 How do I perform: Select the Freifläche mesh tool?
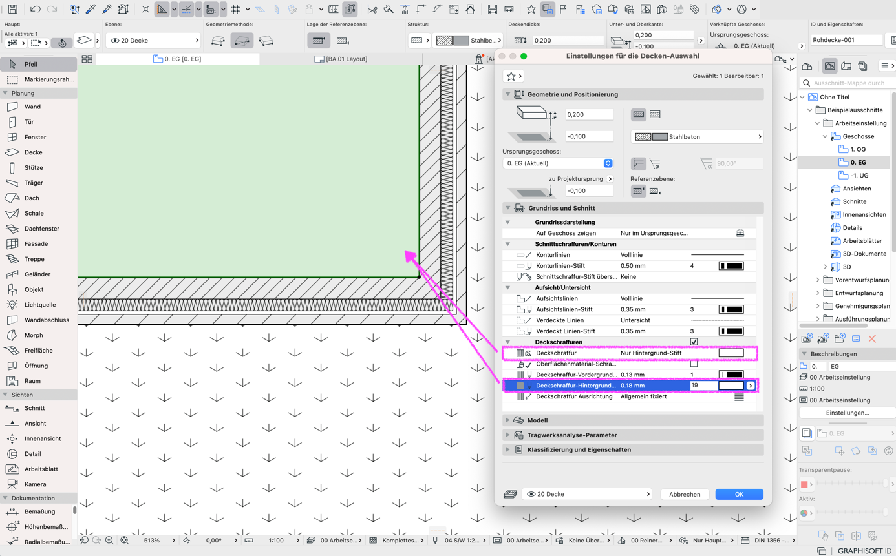tap(38, 351)
